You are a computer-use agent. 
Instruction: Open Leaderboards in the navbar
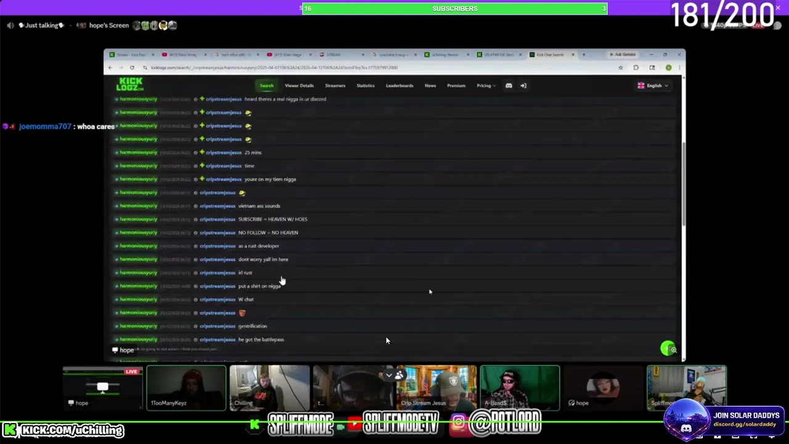(399, 86)
